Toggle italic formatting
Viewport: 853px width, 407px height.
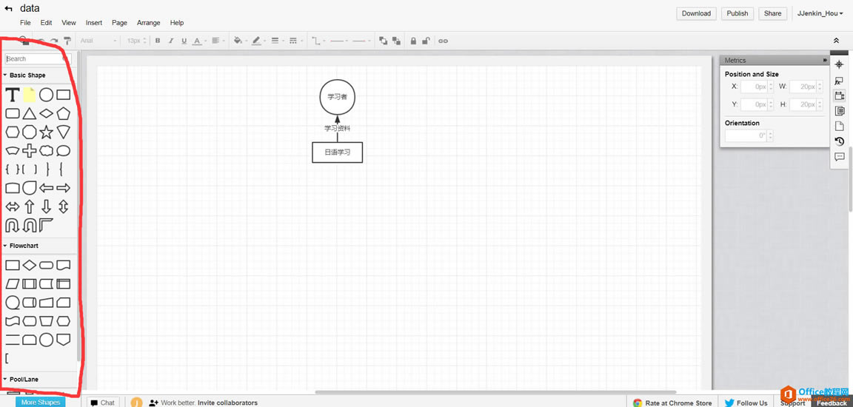pos(171,41)
